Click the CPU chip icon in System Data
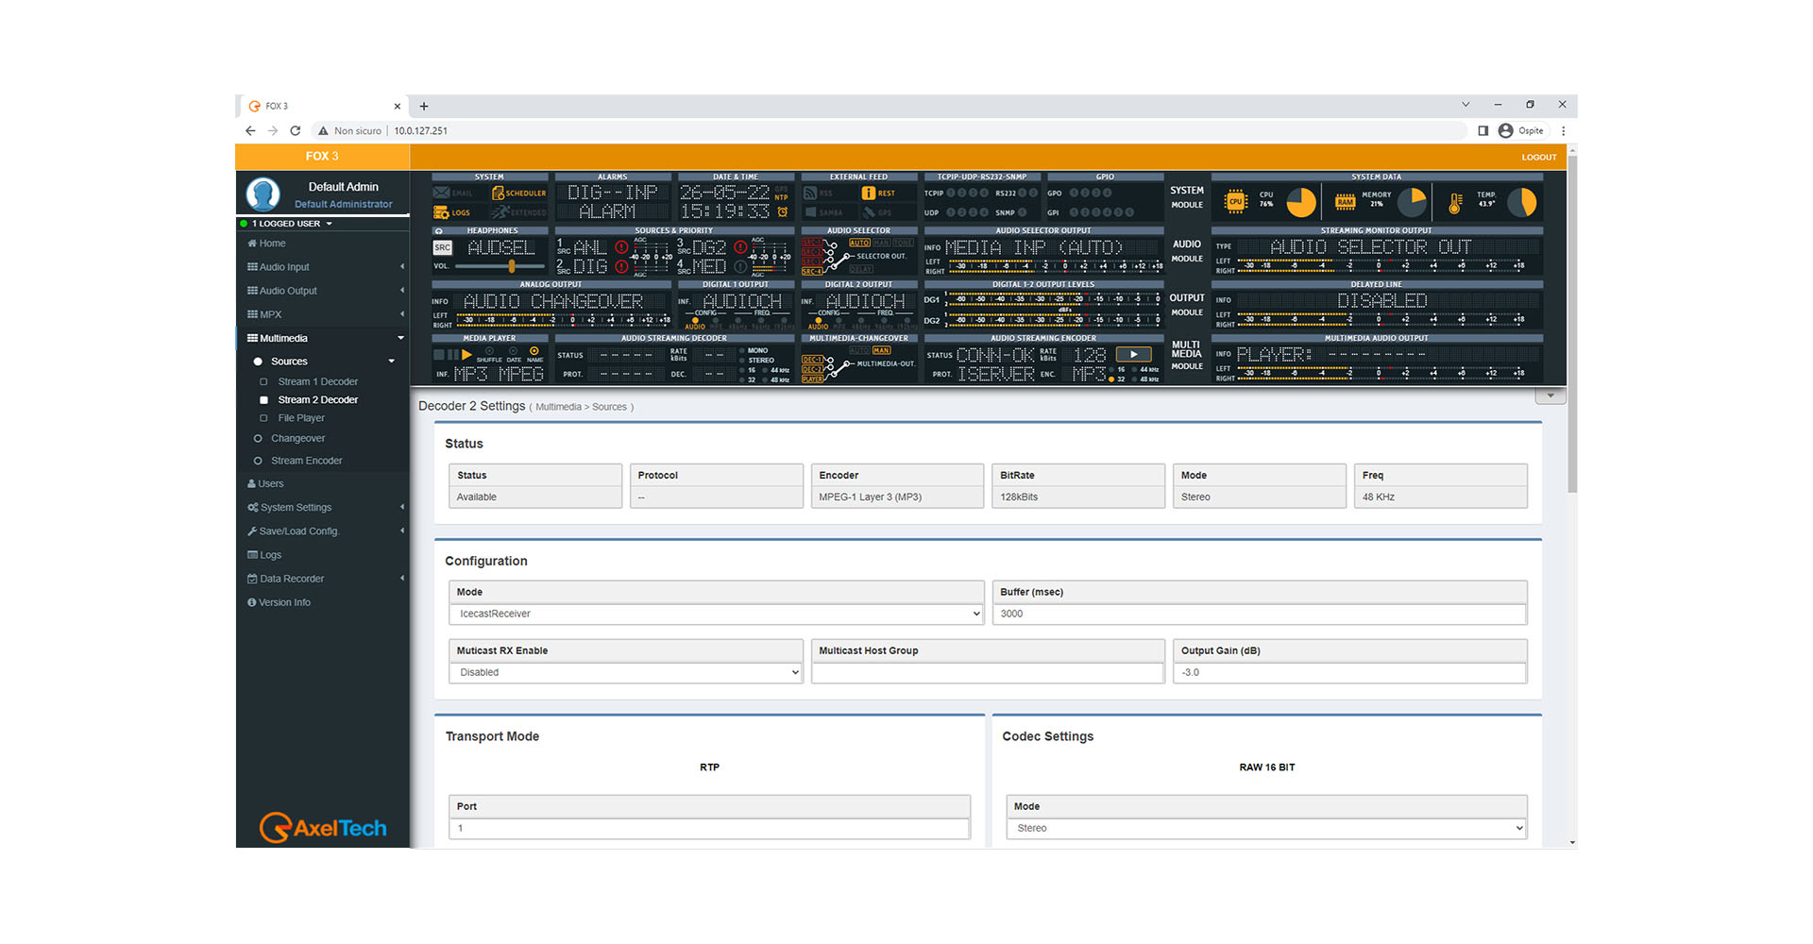The width and height of the screenshot is (1813, 944). [x=1235, y=202]
